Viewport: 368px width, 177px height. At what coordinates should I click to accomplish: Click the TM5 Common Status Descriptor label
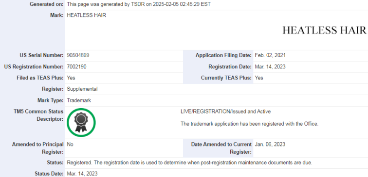[x=38, y=115]
